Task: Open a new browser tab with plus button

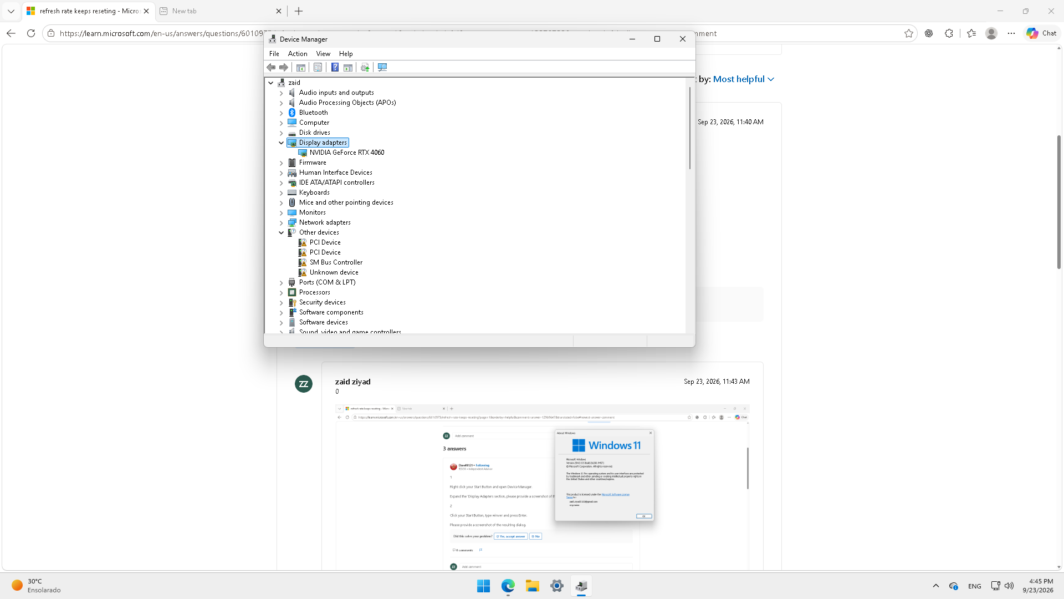Action: tap(299, 11)
